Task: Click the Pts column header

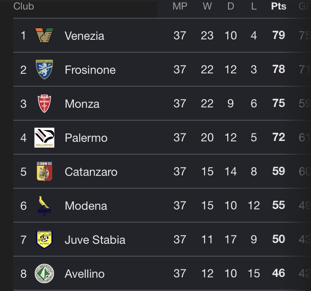Action: [279, 6]
